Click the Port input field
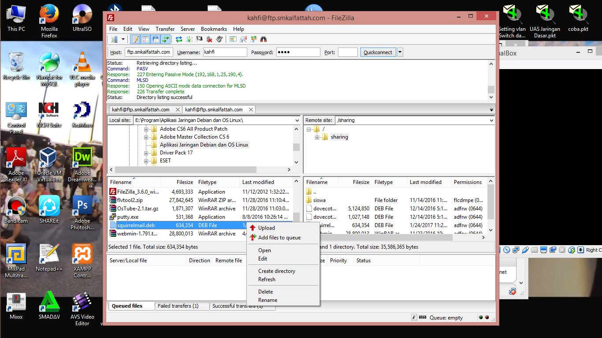This screenshot has width=602, height=338. [x=348, y=52]
